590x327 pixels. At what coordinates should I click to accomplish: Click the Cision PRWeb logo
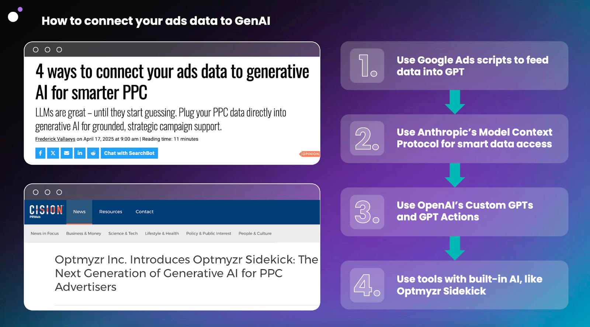point(46,211)
